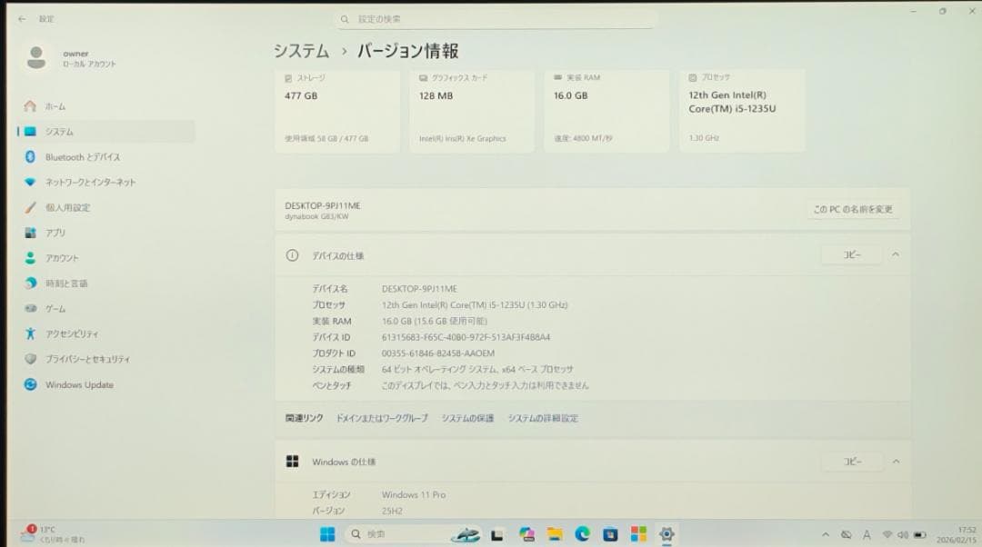Image resolution: width=982 pixels, height=547 pixels.
Task: Click the Windows logo beside Windows の仕様
Action: tap(292, 462)
